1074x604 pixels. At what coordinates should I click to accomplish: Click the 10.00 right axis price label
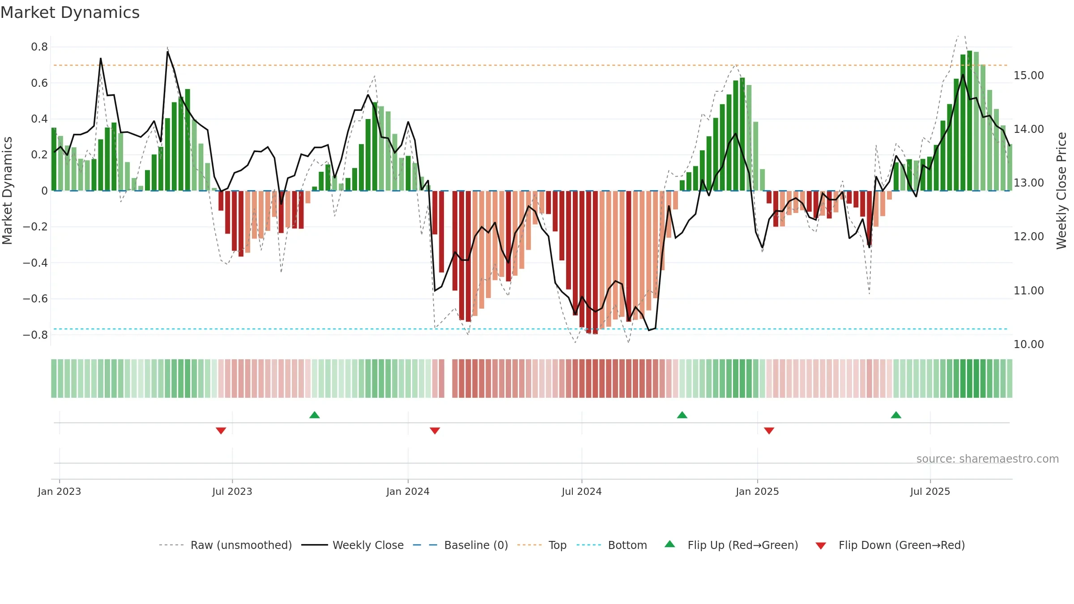pyautogui.click(x=1029, y=344)
